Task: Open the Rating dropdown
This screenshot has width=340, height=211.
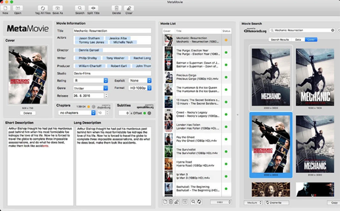Action: 91,81
